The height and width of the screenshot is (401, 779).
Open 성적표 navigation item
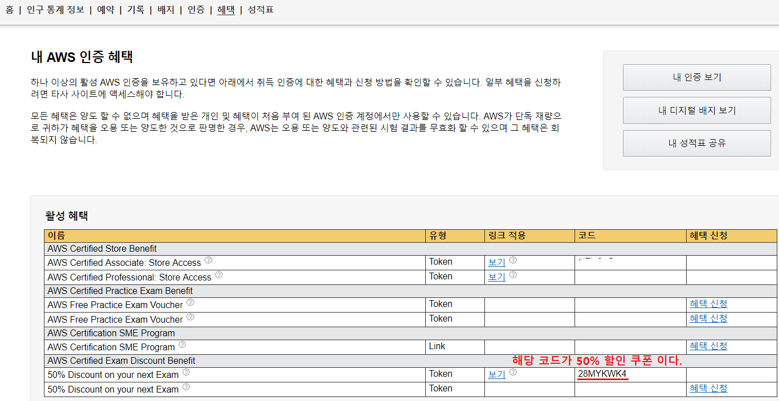[x=260, y=10]
